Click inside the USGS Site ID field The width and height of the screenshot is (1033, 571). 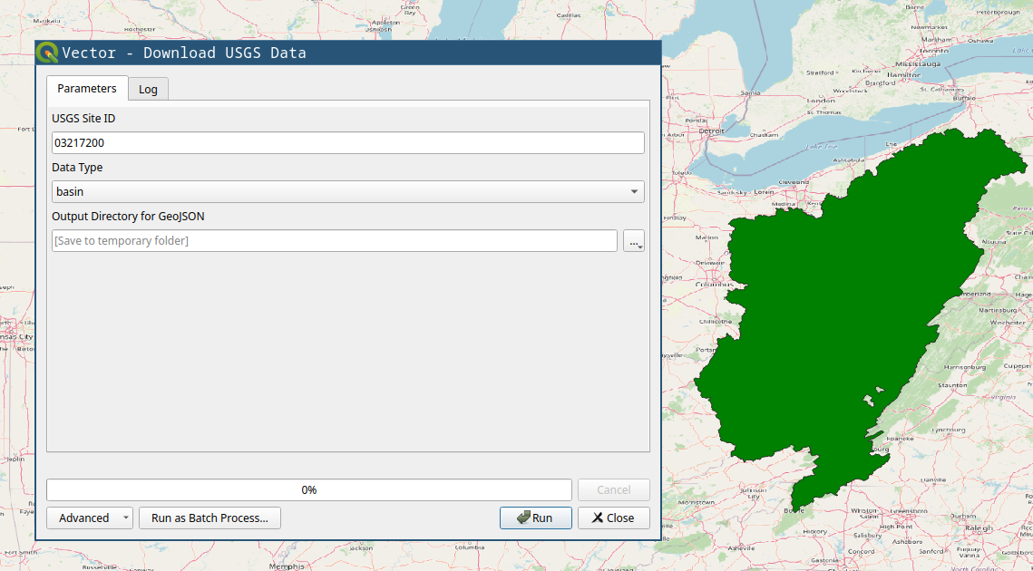[x=345, y=142]
